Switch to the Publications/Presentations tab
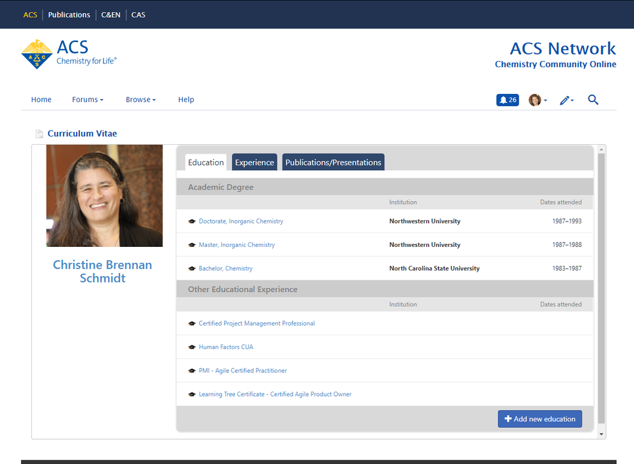This screenshot has height=464, width=634. (333, 162)
